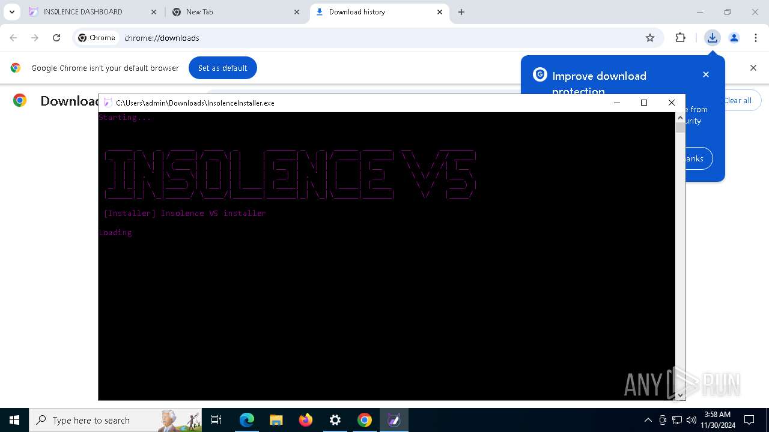Open File Explorer from taskbar
The width and height of the screenshot is (769, 432).
coord(276,420)
